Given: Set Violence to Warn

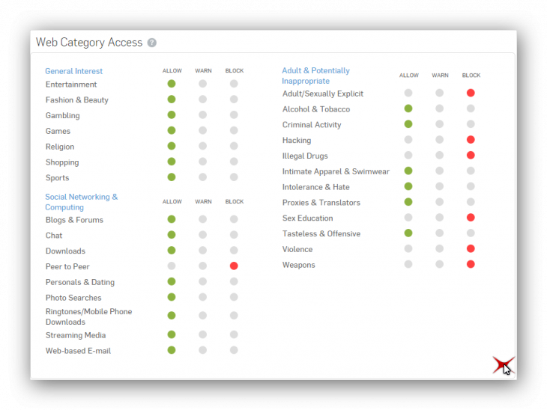Looking at the screenshot, I should [x=440, y=248].
